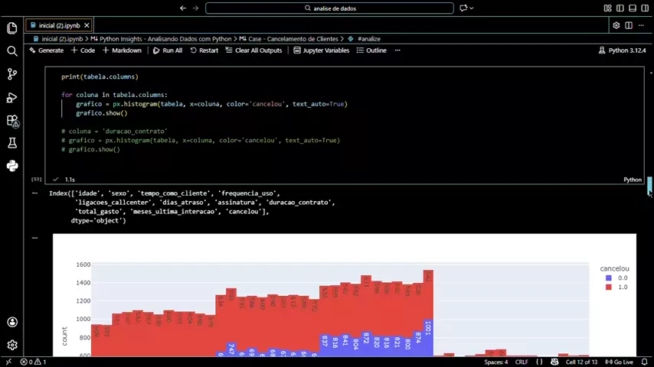Open cell language picker labeled Python

[x=632, y=180]
